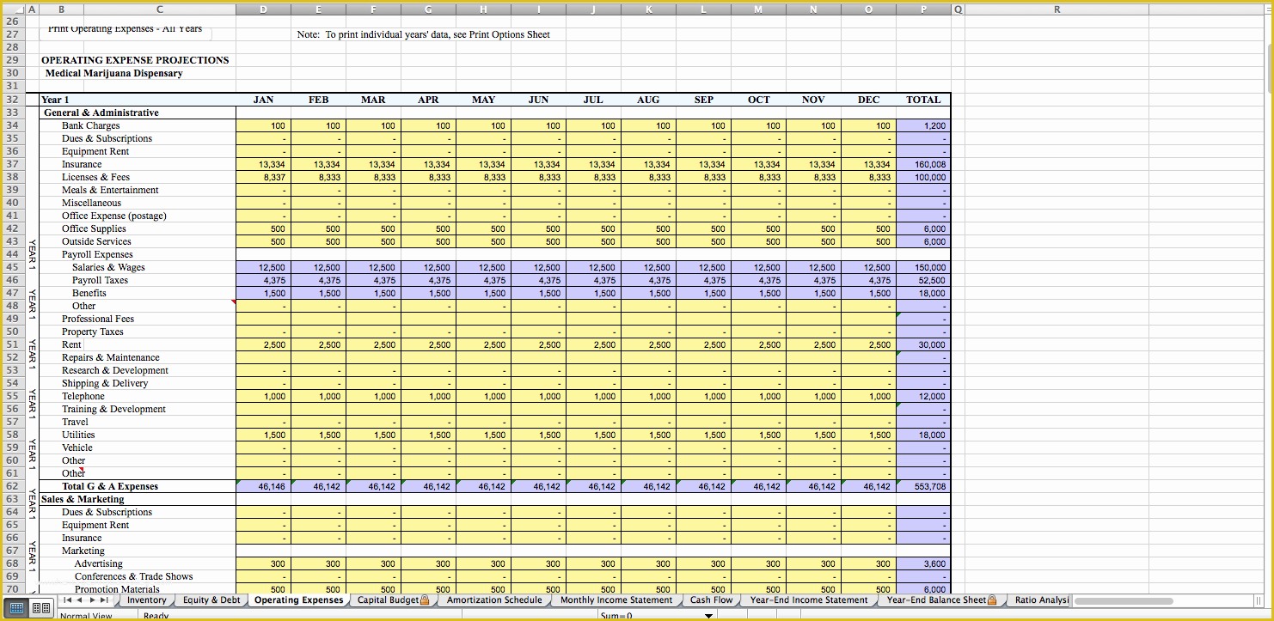
Task: Go to next sheet tab arrow
Action: click(91, 600)
